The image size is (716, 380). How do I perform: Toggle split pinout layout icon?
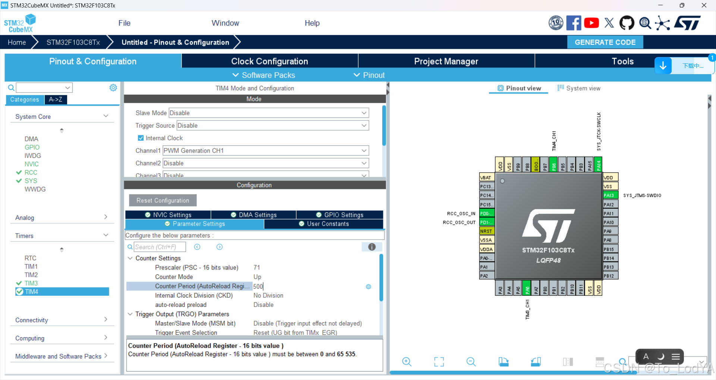coord(568,361)
